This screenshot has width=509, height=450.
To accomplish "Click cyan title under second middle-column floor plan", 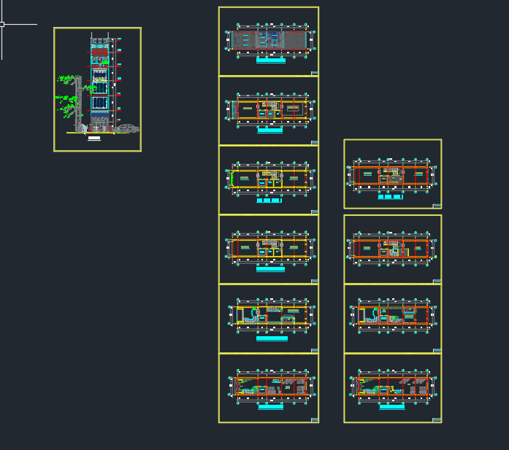I will point(269,131).
